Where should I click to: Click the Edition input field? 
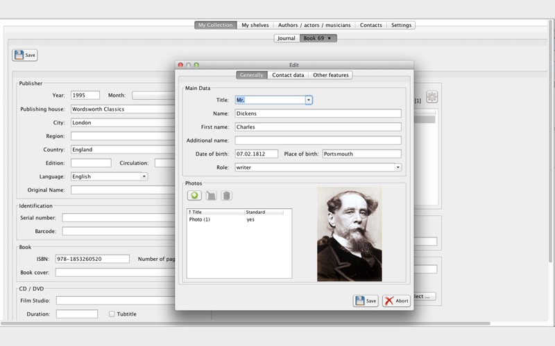click(91, 163)
